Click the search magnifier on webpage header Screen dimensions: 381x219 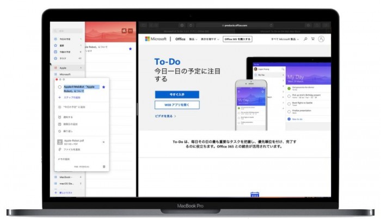[x=305, y=39]
